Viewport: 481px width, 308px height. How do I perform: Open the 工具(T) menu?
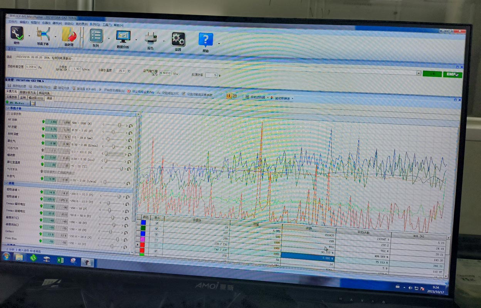click(107, 25)
